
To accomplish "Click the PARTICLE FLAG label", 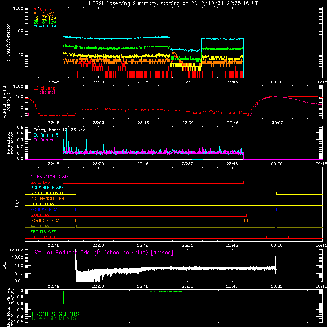I will (46, 221).
